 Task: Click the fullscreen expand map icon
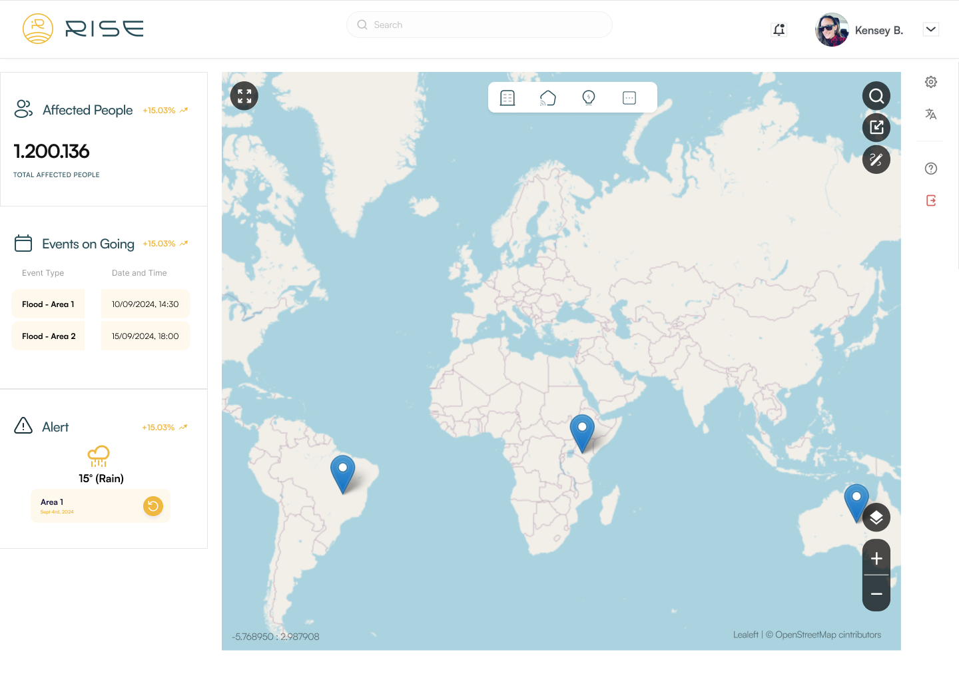coord(244,97)
